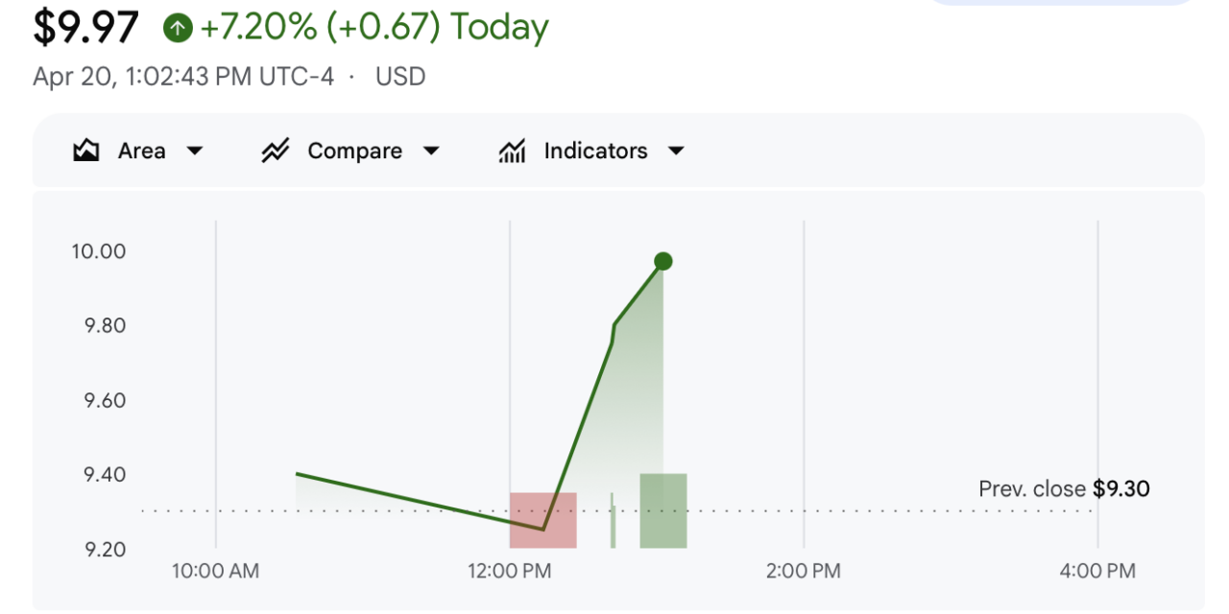The height and width of the screenshot is (614, 1229).
Task: Click the green up-arrow change icon
Action: click(177, 28)
